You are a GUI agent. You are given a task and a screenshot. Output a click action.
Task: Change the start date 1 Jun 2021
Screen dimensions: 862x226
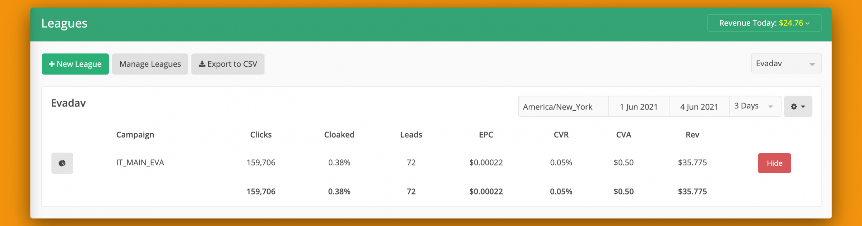pyautogui.click(x=639, y=107)
